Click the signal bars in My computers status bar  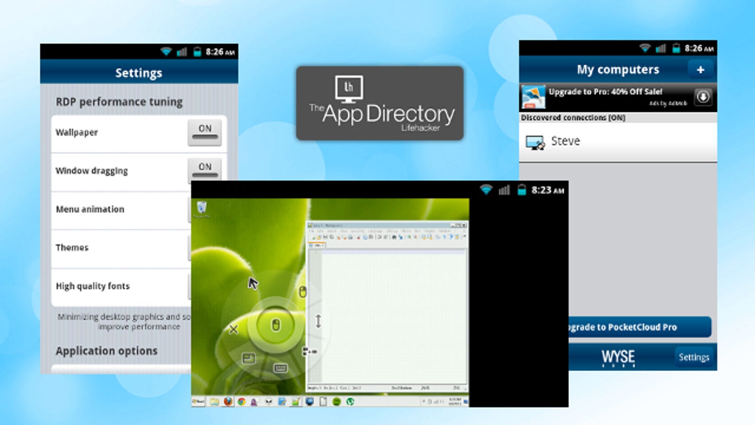click(x=661, y=48)
